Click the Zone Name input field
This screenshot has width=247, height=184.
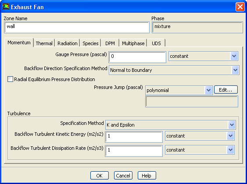(x=77, y=28)
